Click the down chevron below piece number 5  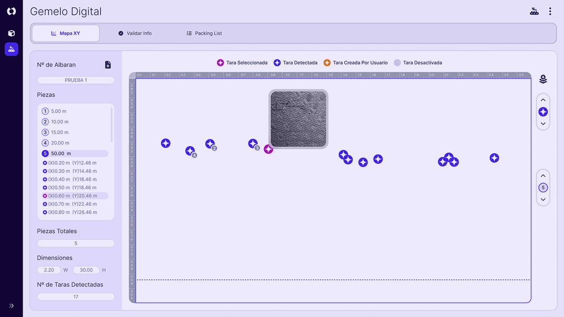(x=543, y=200)
